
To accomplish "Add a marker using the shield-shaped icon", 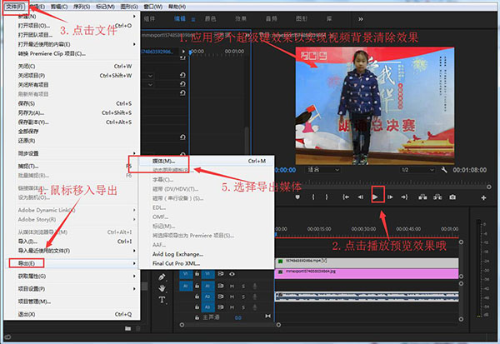I will click(297, 197).
